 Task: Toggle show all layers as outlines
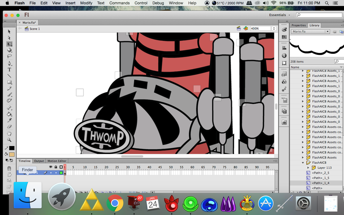[61, 167]
